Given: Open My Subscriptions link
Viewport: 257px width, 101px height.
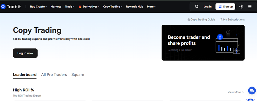Looking at the screenshot, I should (232, 20).
